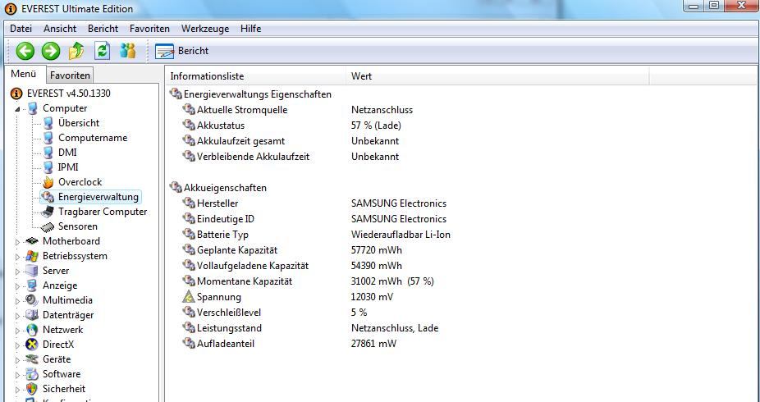Image resolution: width=760 pixels, height=402 pixels.
Task: Go forward with the green right arrow
Action: (x=51, y=51)
